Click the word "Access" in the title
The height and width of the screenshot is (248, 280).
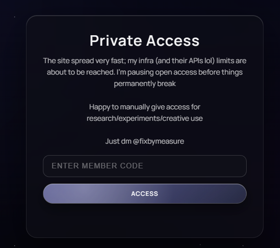(x=173, y=41)
